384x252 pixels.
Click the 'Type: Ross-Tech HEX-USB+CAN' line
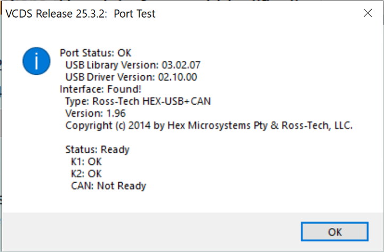click(141, 101)
